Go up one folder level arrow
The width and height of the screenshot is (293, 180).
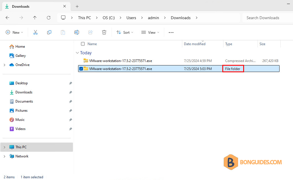point(35,18)
